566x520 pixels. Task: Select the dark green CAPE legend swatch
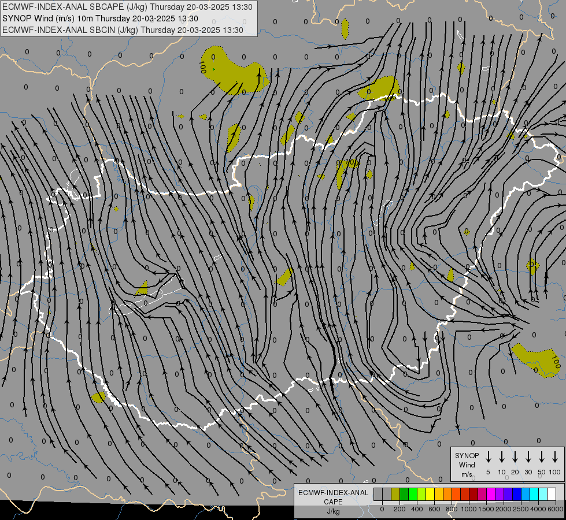point(404,494)
